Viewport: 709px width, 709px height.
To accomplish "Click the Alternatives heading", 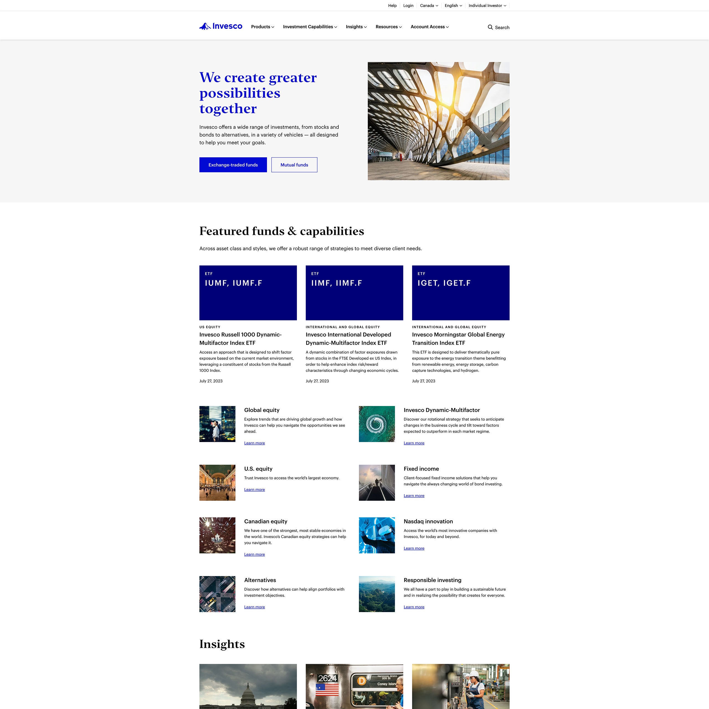I will point(260,580).
